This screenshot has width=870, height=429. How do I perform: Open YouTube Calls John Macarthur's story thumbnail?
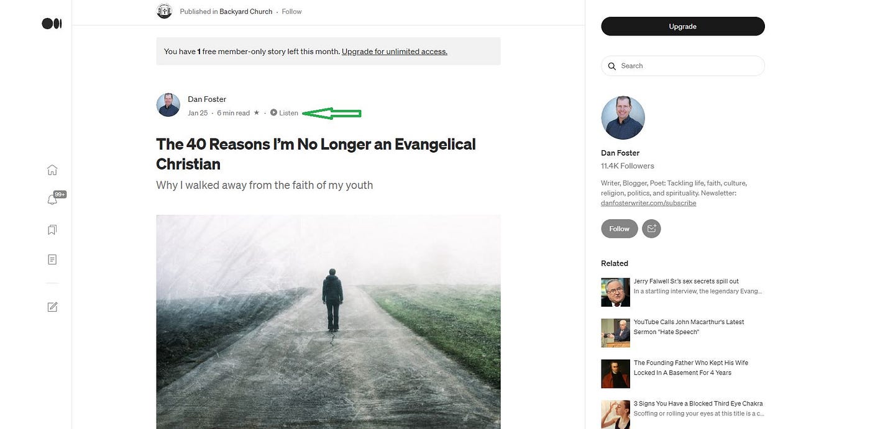(615, 333)
